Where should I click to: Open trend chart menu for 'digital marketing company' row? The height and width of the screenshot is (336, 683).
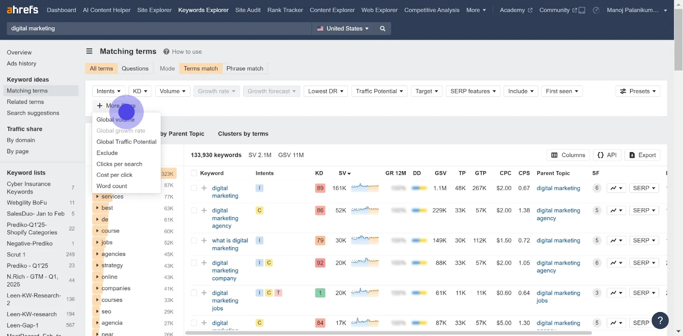pos(616,263)
